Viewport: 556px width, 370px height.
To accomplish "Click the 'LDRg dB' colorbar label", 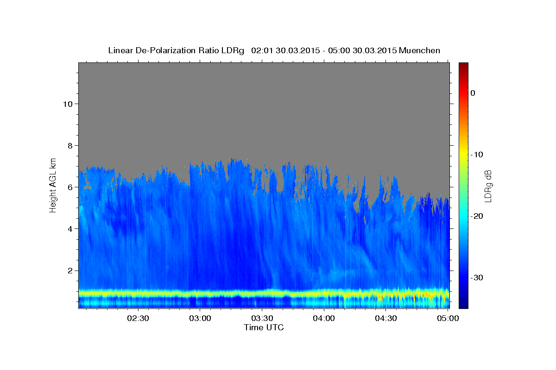I will 488,186.
